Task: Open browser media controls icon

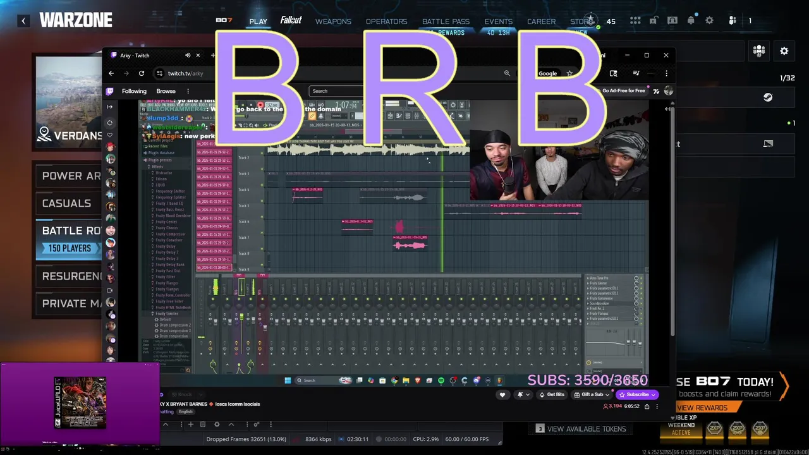Action: click(x=636, y=73)
